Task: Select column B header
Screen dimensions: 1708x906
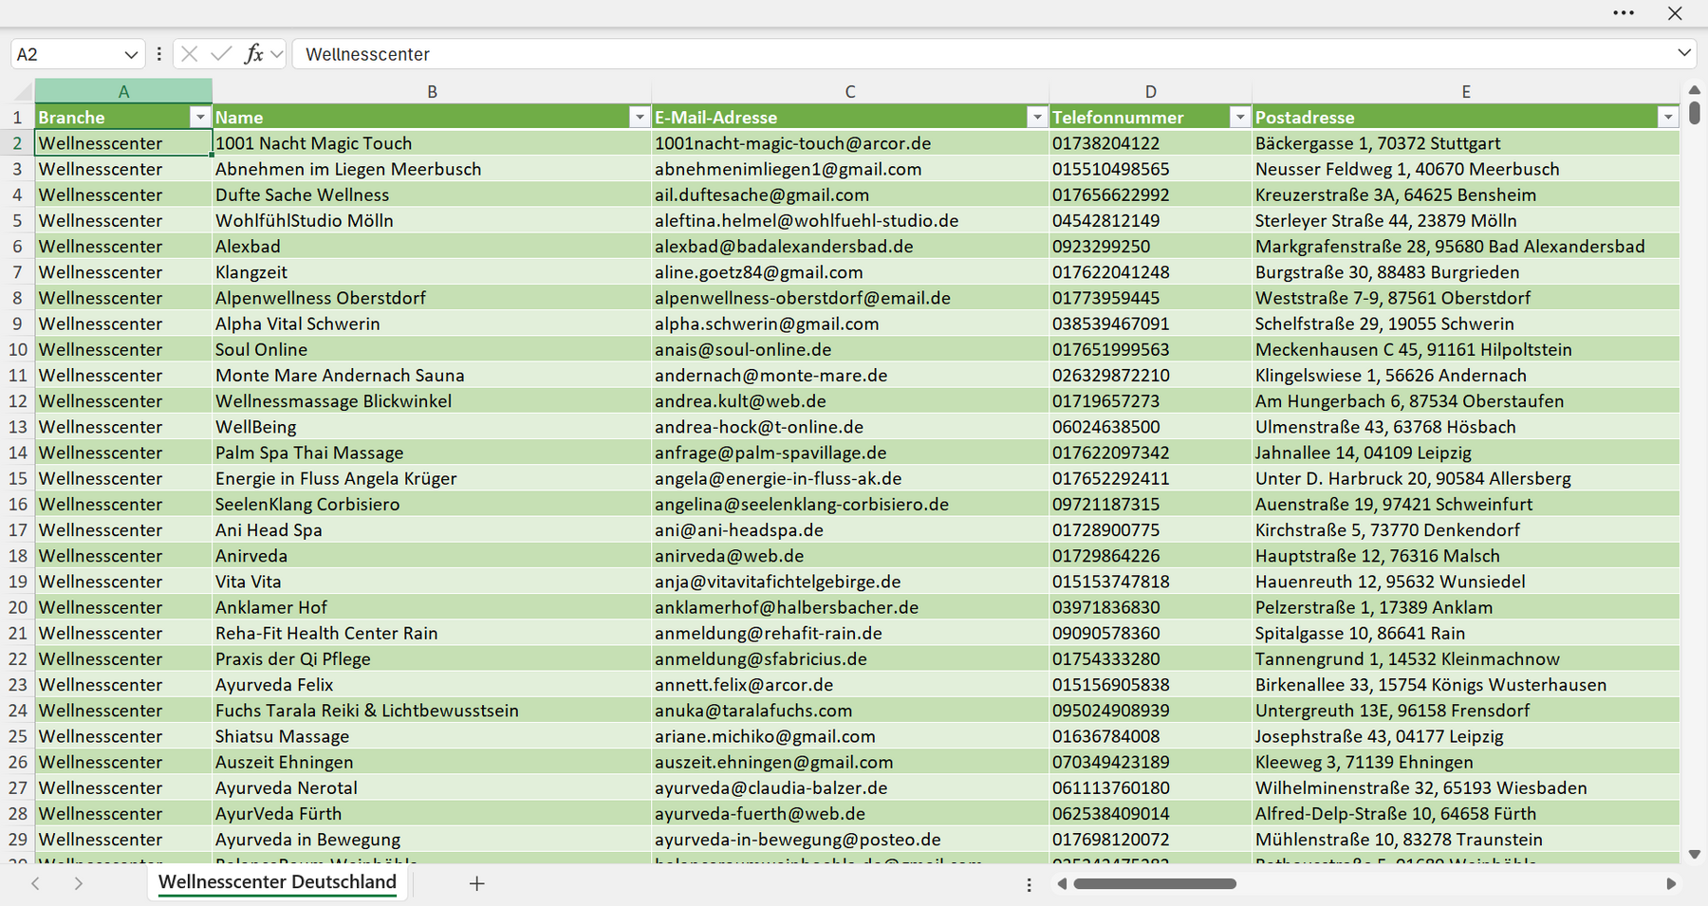Action: pos(432,91)
